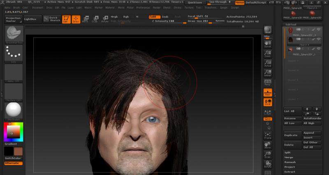Toggle Persp perspective view
329x175 pixels.
coord(268,82)
